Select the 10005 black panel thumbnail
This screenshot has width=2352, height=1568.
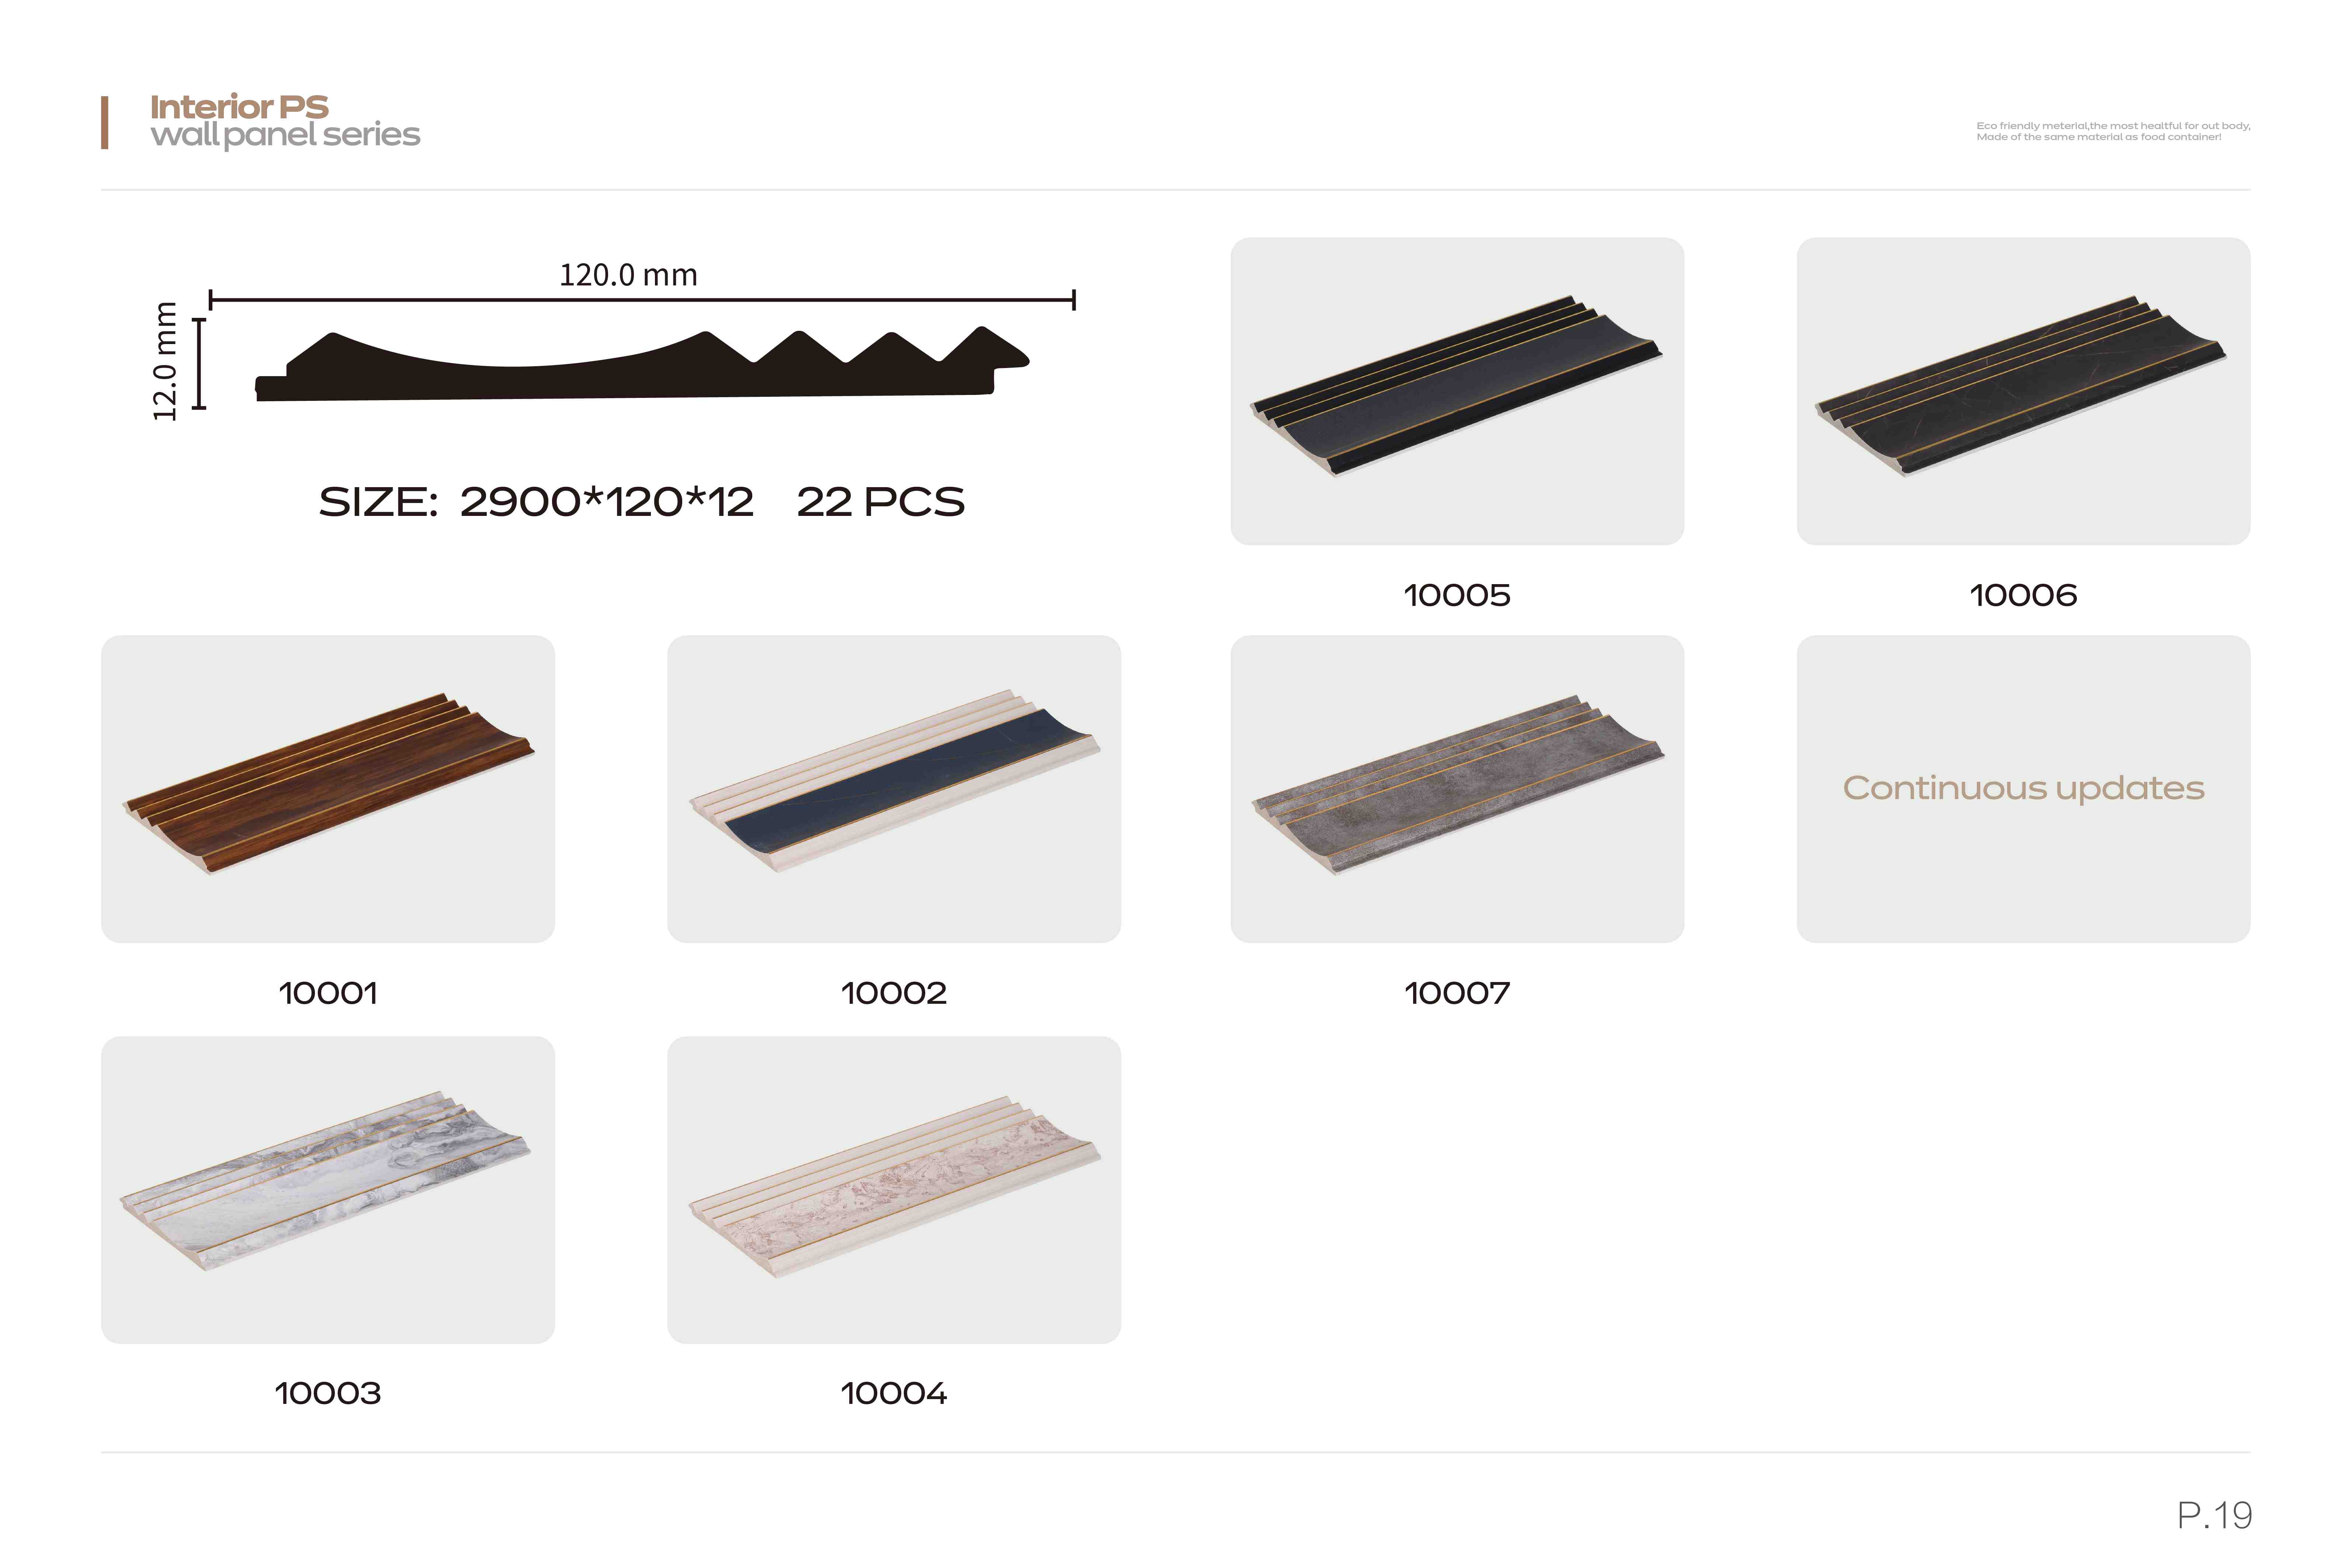click(x=1457, y=391)
